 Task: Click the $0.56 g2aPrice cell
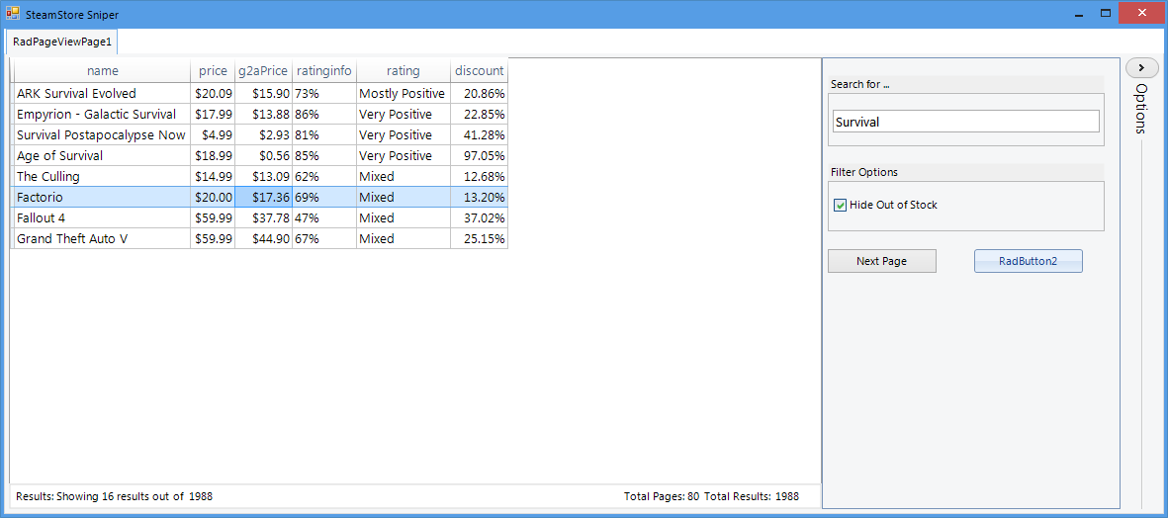264,155
